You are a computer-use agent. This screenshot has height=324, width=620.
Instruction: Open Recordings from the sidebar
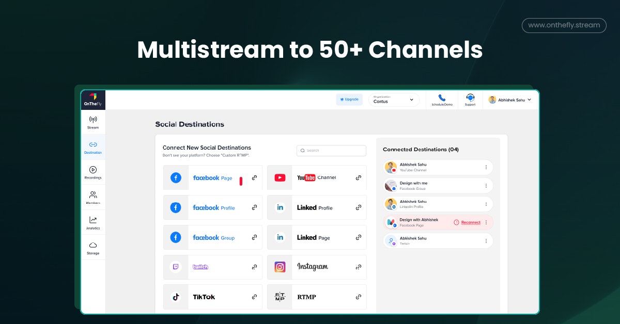93,172
